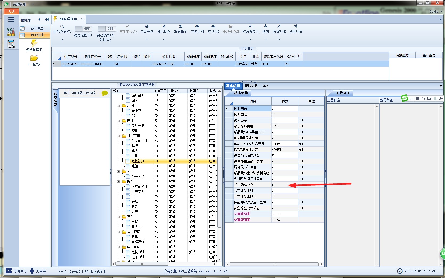Open the panel dropdown arrow right of BOM tabs

click(x=441, y=86)
